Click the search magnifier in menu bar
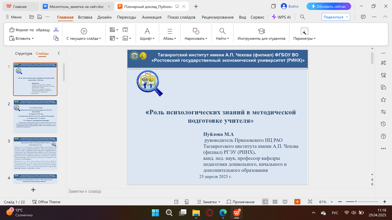Image resolution: width=392 pixels, height=220 pixels. [302, 17]
